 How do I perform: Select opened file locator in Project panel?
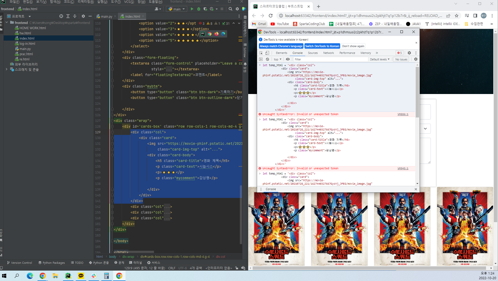(x=61, y=16)
